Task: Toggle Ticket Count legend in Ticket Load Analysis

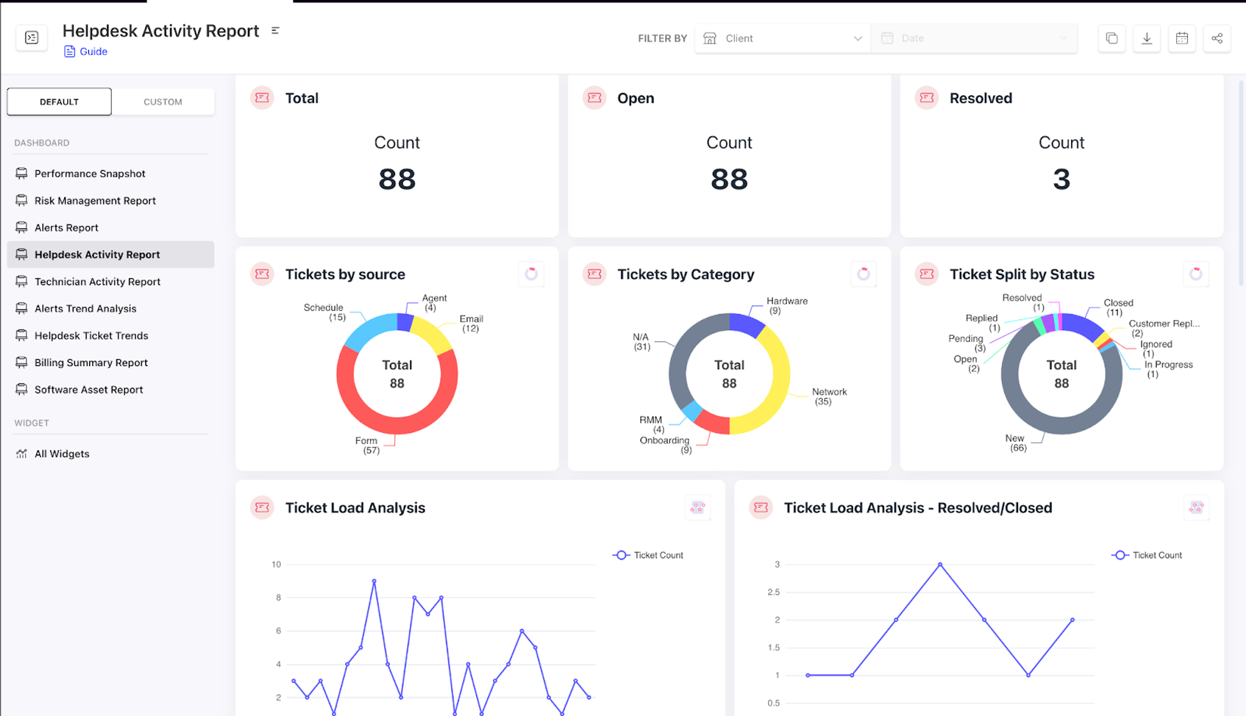Action: click(648, 555)
